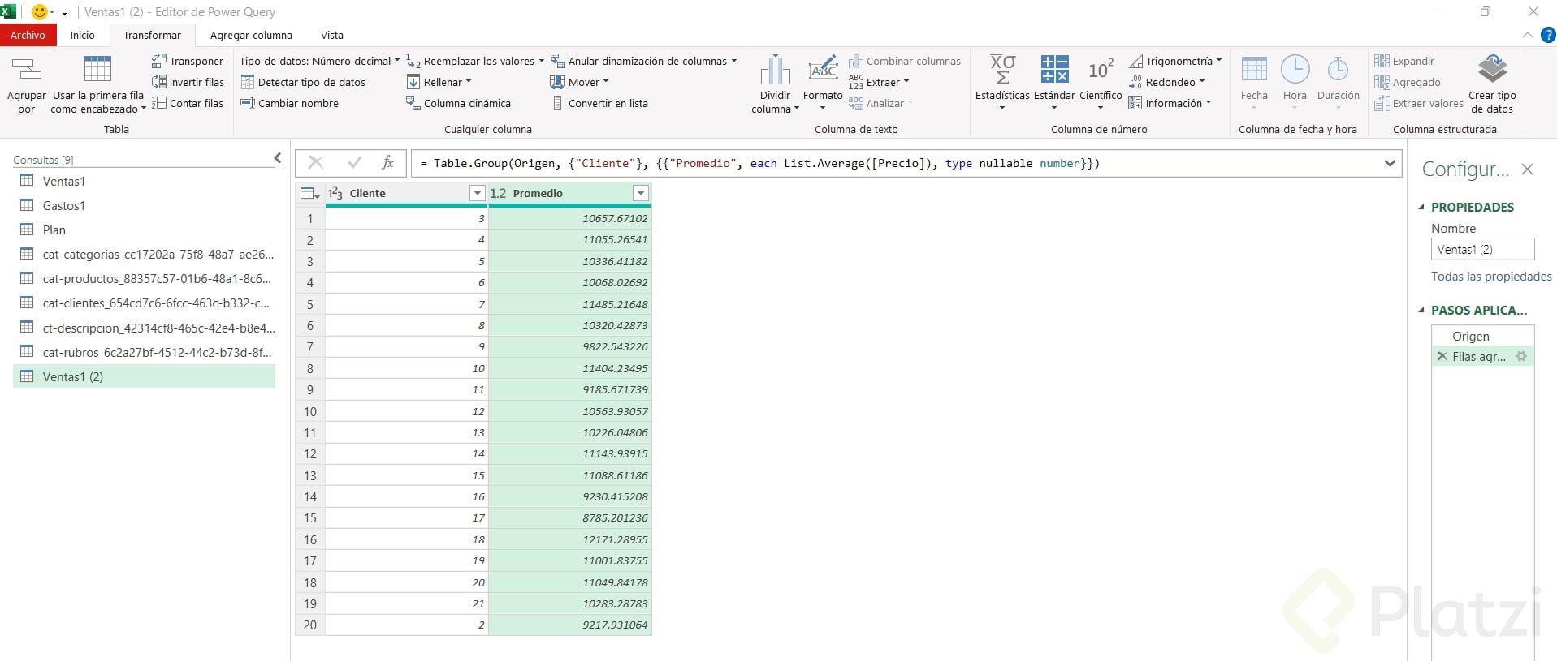Click the Duración column icon

pyautogui.click(x=1338, y=69)
